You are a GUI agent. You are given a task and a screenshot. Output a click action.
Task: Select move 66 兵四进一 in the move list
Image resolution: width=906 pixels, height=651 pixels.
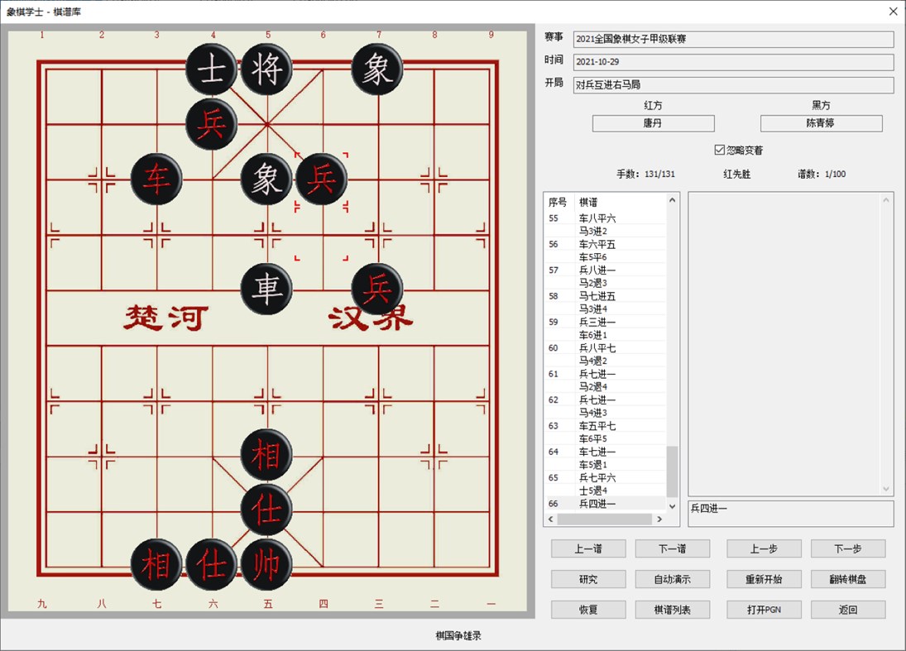[x=604, y=503]
